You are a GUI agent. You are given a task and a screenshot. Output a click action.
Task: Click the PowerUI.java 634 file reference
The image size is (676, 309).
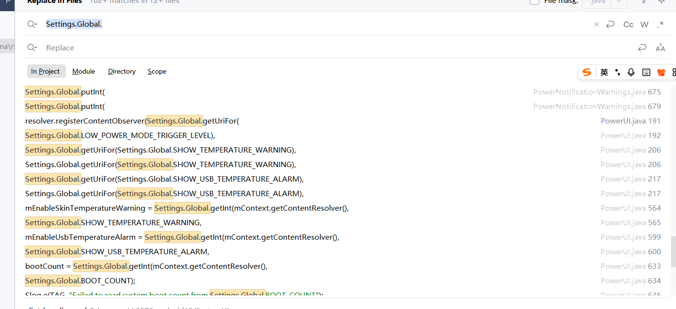(x=630, y=280)
